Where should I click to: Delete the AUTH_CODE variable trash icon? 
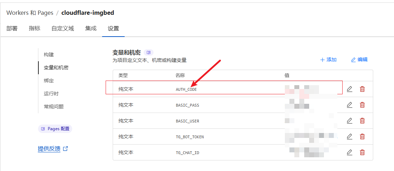(362, 89)
